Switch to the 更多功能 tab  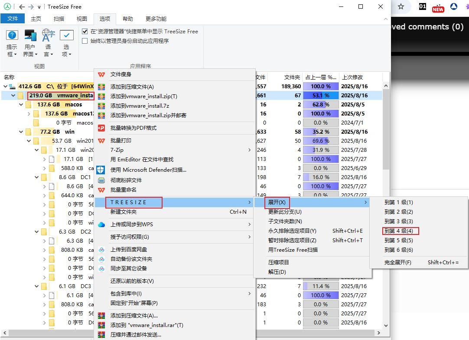click(156, 19)
